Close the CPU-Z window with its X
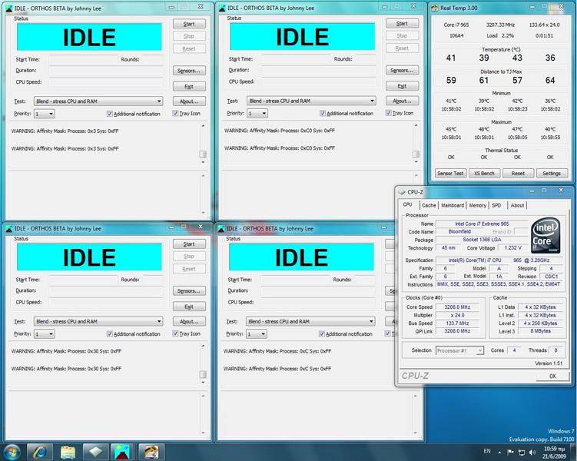 coord(561,191)
